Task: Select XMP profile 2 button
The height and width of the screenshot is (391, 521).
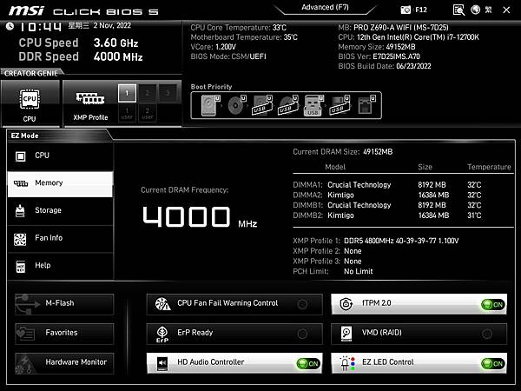Action: pos(148,93)
